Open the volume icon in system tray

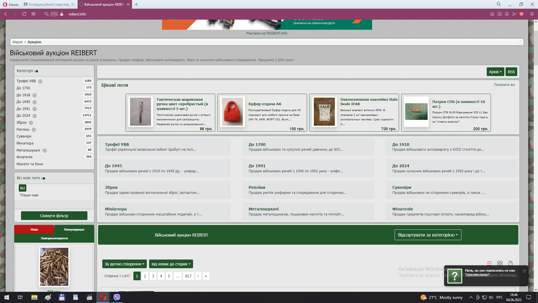click(491, 297)
